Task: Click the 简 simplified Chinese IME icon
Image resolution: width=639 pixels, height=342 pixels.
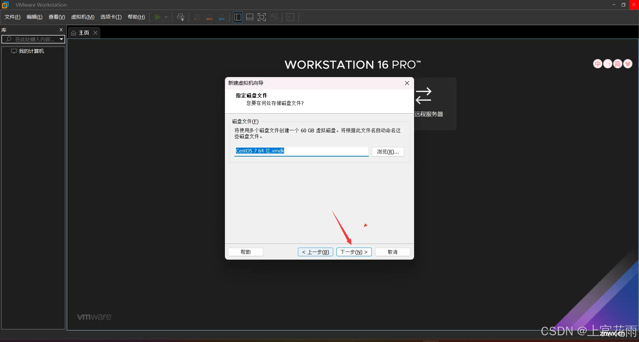Action: click(x=618, y=63)
